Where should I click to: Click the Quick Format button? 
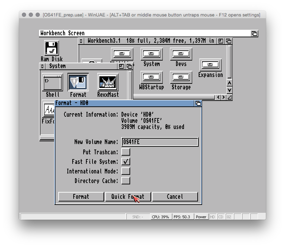coord(128,197)
